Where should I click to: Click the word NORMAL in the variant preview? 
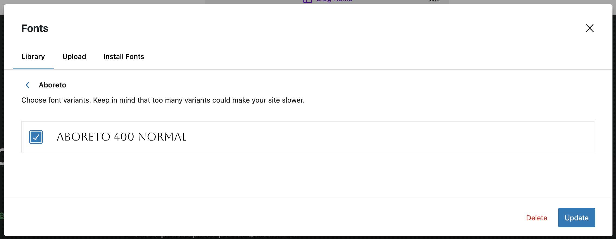click(x=162, y=137)
